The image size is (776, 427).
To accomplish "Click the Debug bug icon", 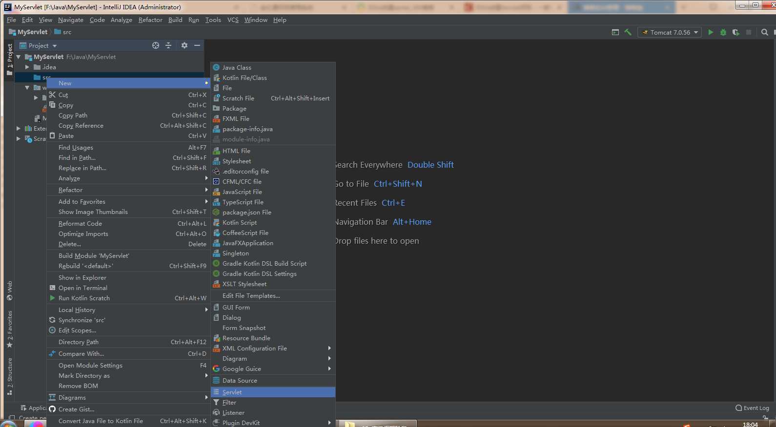I will [723, 32].
